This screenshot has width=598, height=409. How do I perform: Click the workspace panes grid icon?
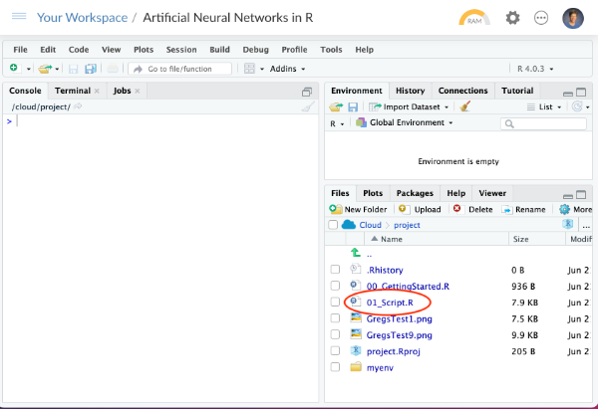249,69
